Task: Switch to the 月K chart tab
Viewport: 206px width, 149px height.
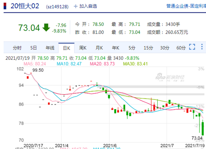Action: [99, 48]
